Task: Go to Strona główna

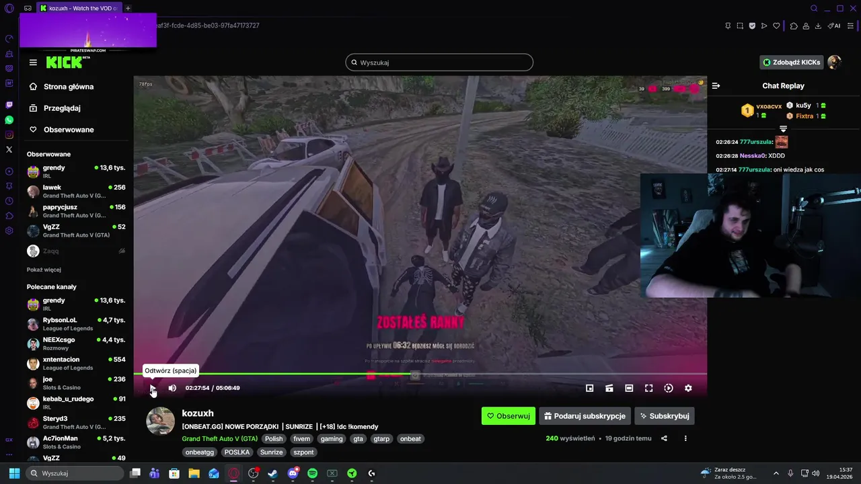Action: point(69,87)
